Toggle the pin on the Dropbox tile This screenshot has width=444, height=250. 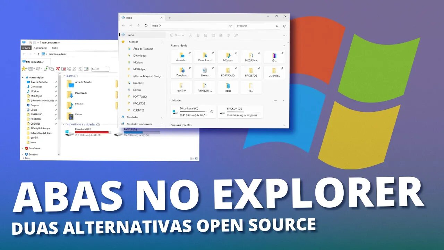[x=189, y=68]
